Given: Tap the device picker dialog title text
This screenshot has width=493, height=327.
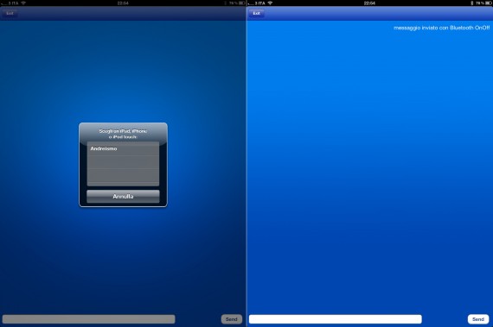Looking at the screenshot, I should point(123,134).
